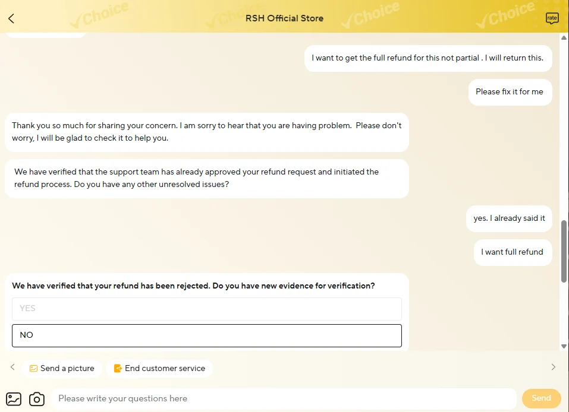Click the picture icon in Send a picture

click(x=33, y=369)
